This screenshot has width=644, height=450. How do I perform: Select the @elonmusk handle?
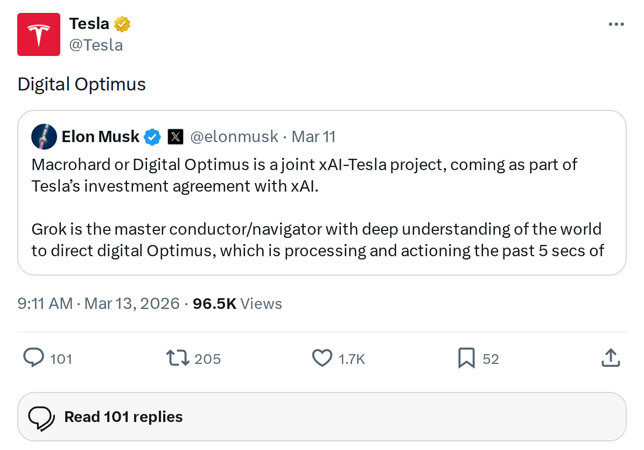pos(234,136)
